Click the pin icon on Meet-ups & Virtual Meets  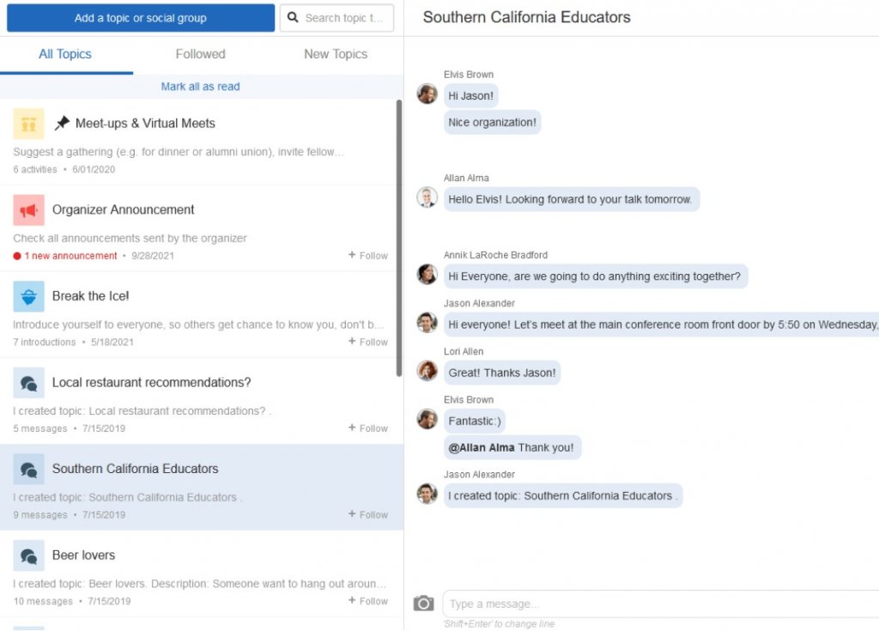pyautogui.click(x=64, y=122)
